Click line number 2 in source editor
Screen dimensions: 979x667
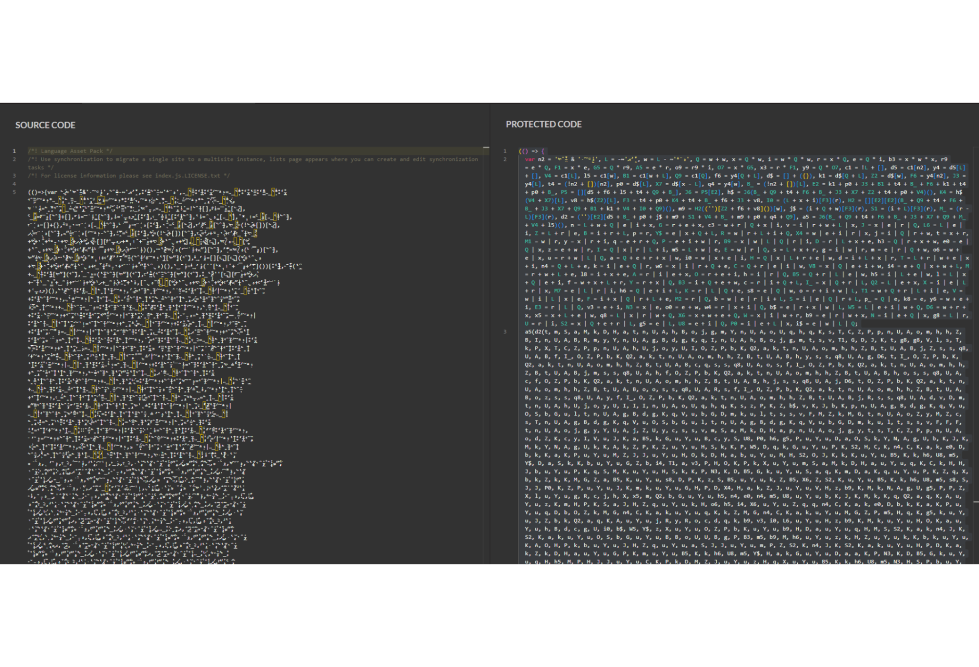[x=15, y=159]
